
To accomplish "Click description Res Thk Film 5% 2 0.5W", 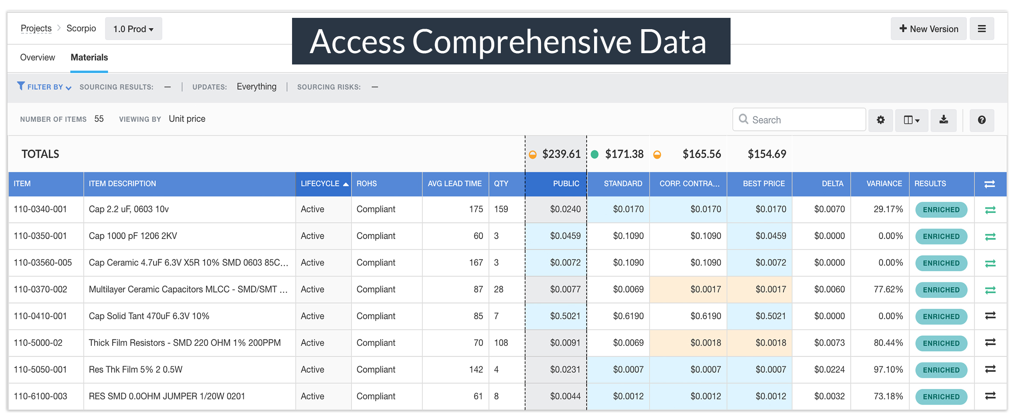I will 136,370.
